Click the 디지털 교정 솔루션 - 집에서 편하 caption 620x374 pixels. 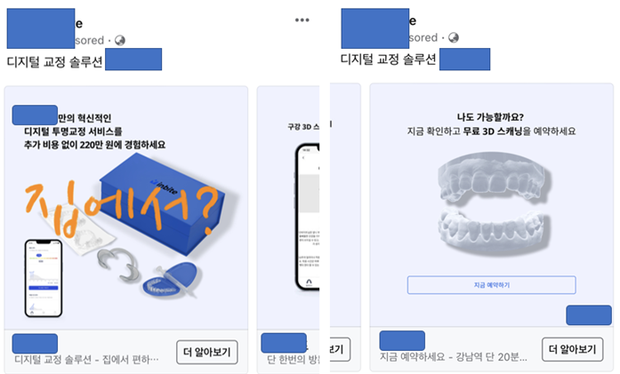pyautogui.click(x=86, y=360)
